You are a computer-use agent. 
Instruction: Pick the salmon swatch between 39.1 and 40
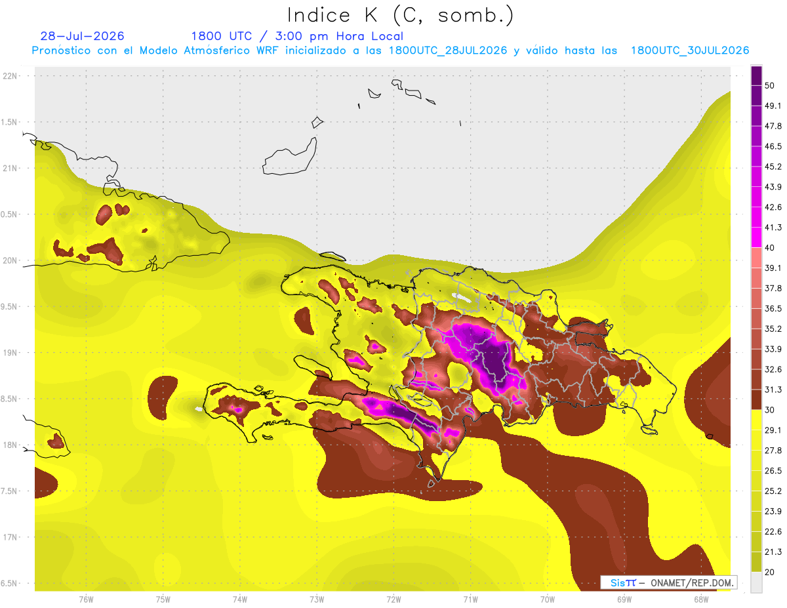(x=756, y=258)
